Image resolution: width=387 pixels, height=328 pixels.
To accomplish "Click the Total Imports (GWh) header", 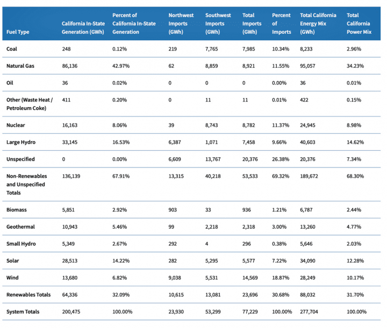I will pos(252,24).
